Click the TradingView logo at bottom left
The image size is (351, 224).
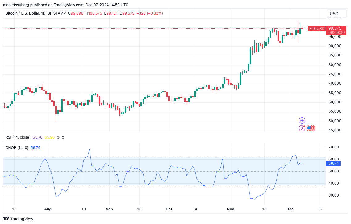(x=18, y=219)
